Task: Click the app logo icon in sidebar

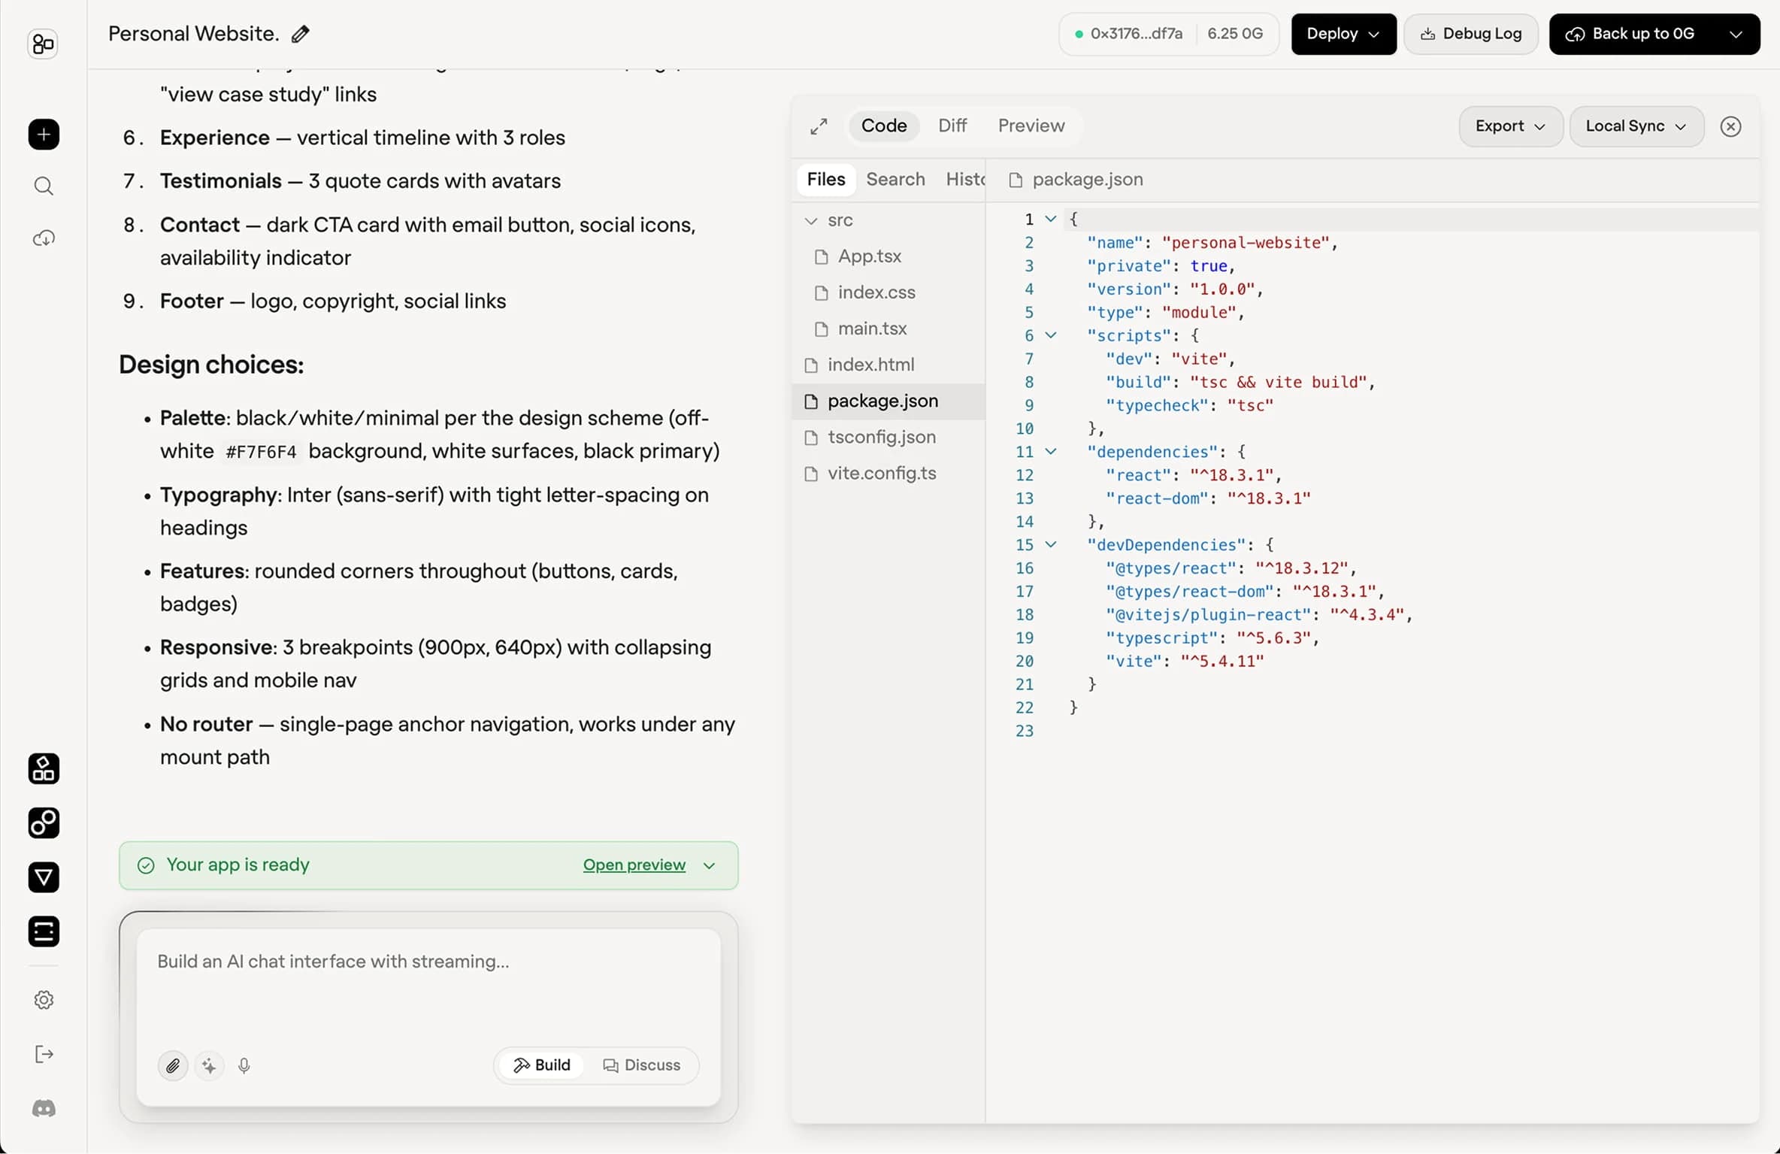Action: click(x=43, y=44)
